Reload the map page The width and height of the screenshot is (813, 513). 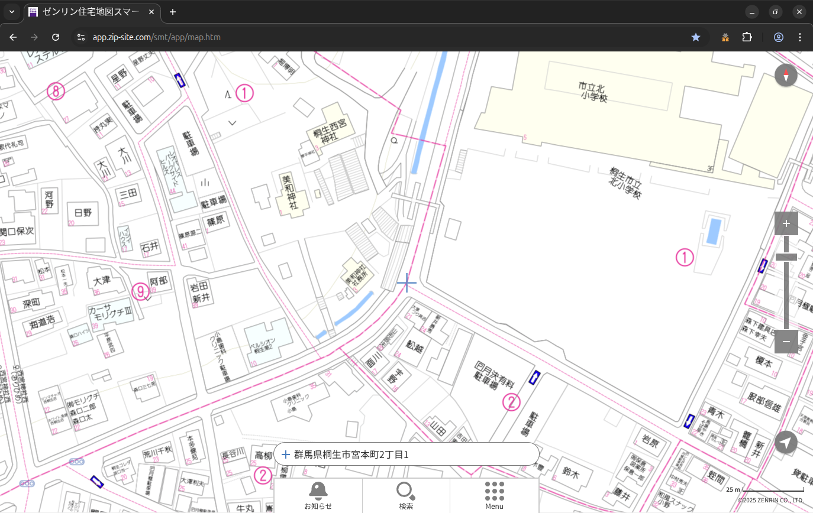(x=56, y=37)
